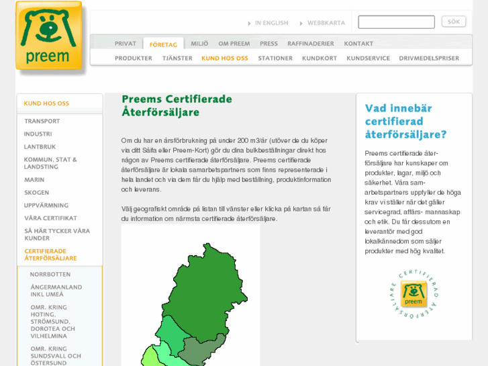
Task: Open Så här tycker våra kunder
Action: 57,234
